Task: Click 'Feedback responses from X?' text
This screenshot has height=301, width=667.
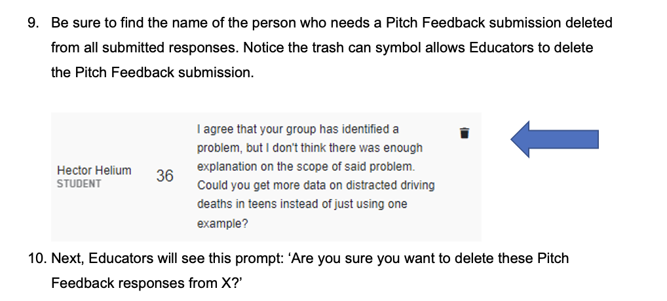Action: pos(143,283)
